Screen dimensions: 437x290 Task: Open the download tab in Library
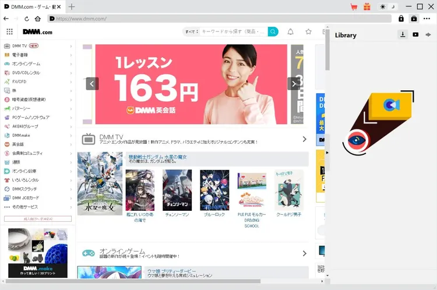(403, 35)
